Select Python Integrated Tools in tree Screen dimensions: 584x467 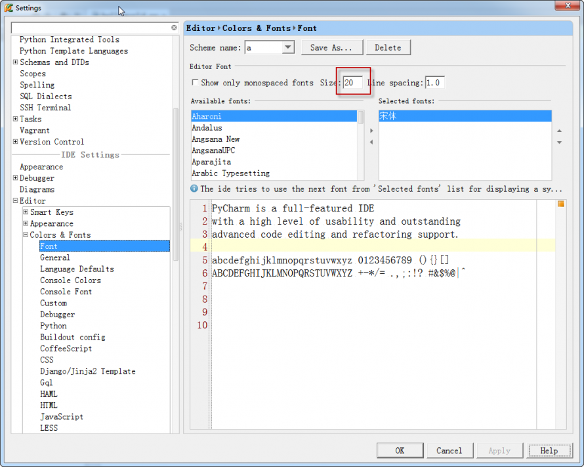70,39
